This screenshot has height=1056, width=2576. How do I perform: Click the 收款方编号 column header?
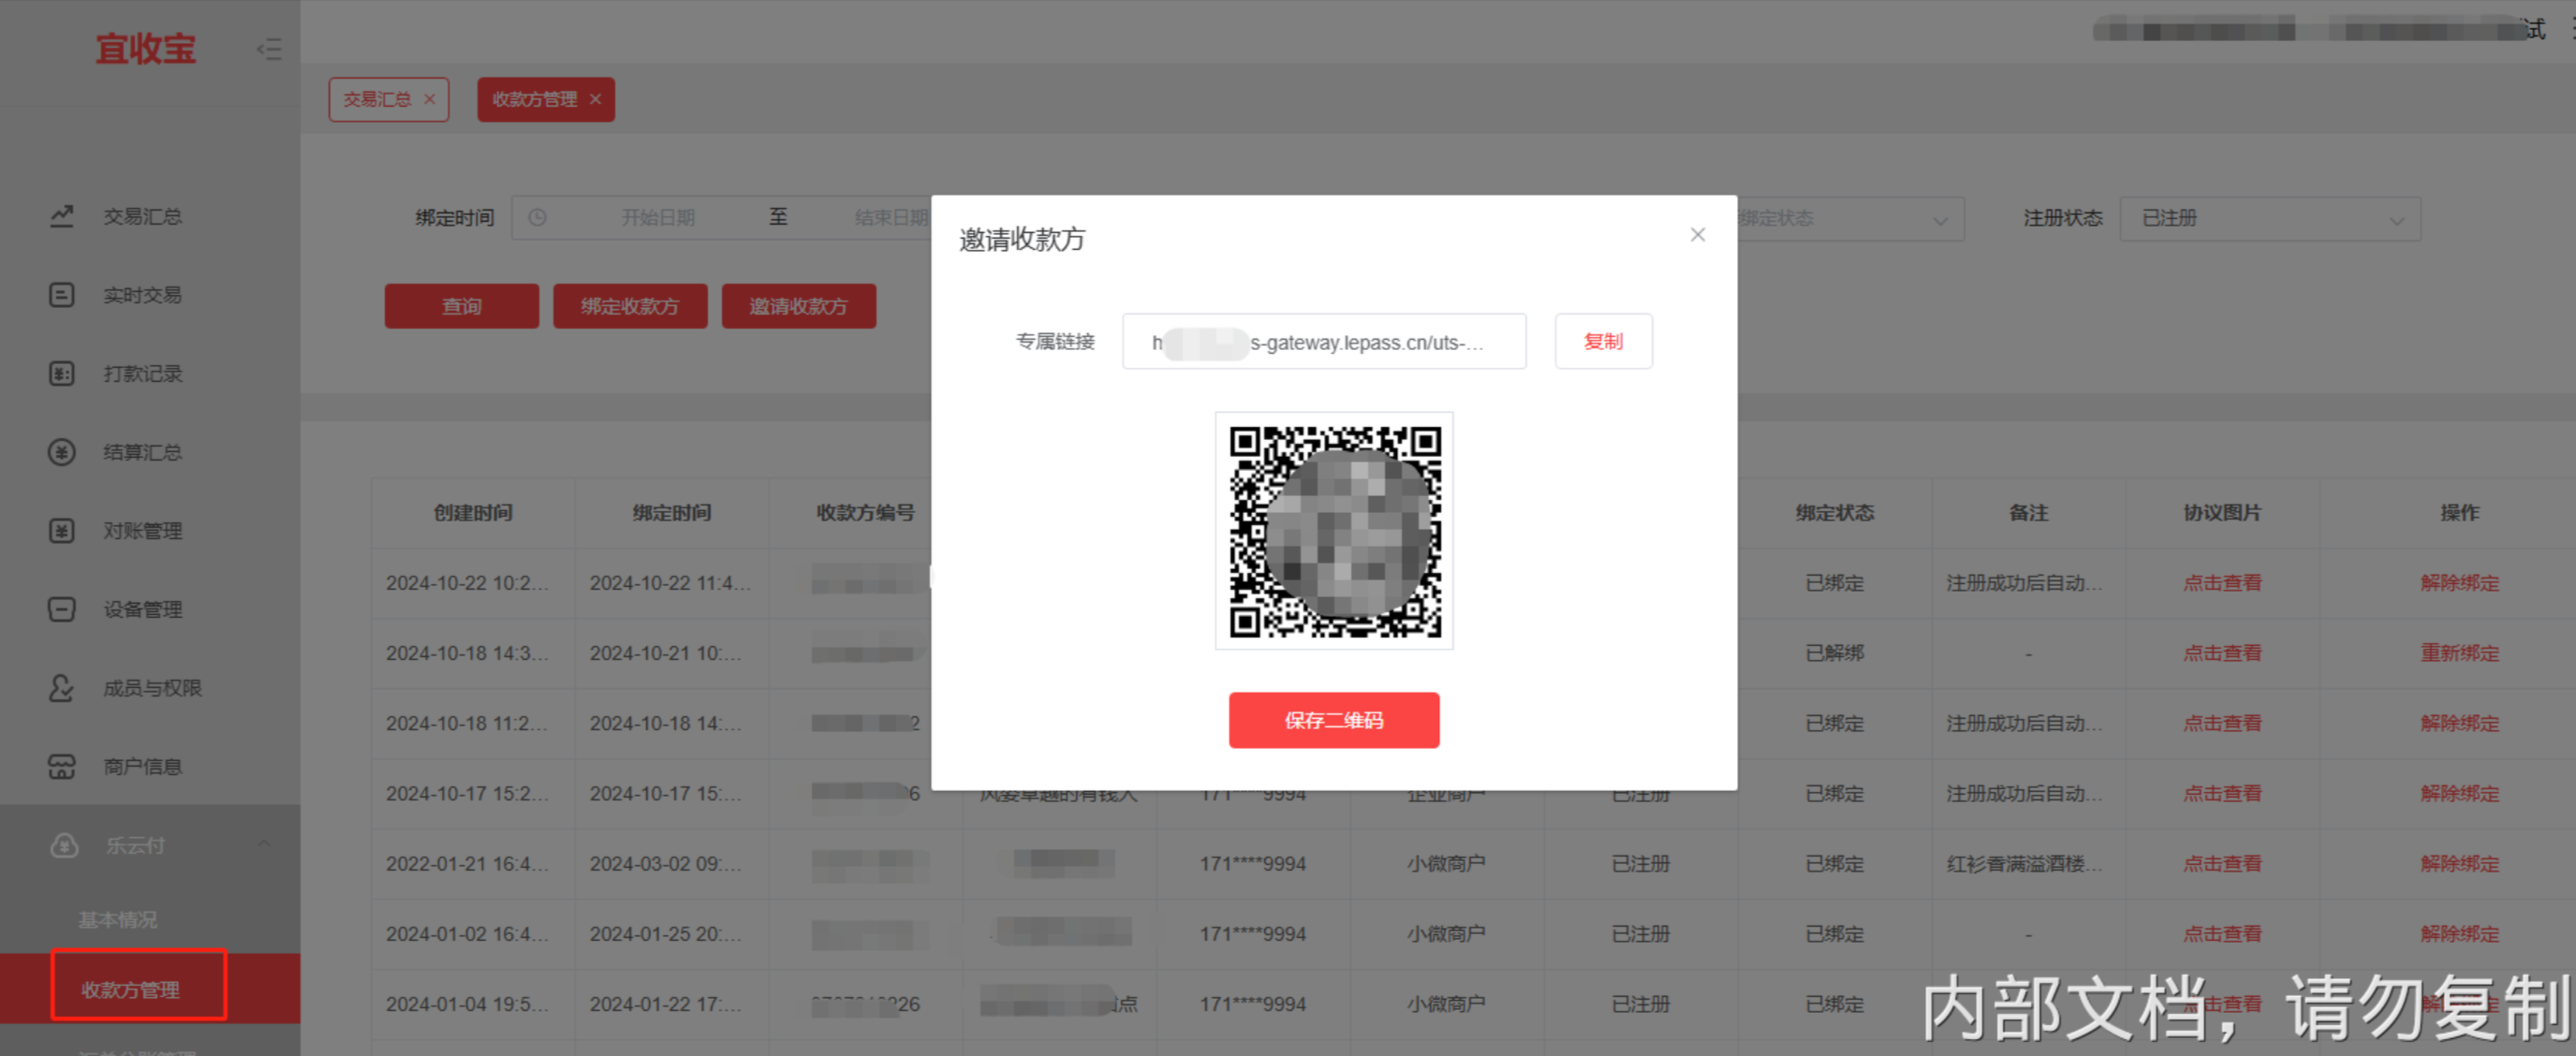pos(866,513)
